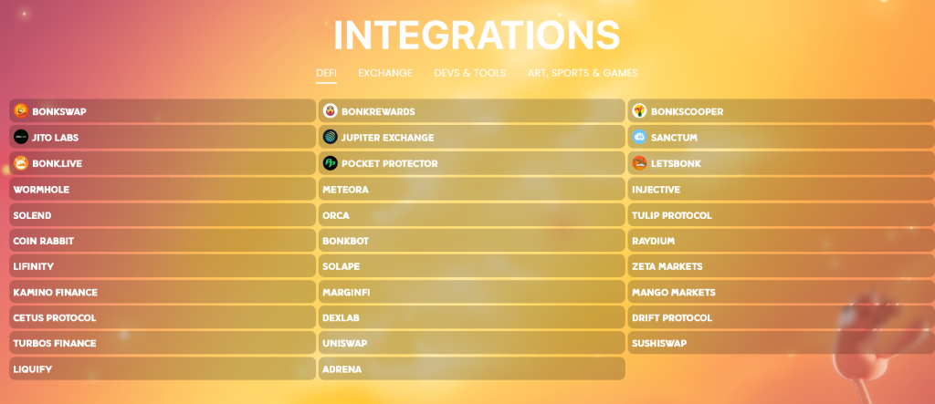Image resolution: width=935 pixels, height=404 pixels.
Task: Show the Art, Sports & Games tab
Action: [x=583, y=73]
